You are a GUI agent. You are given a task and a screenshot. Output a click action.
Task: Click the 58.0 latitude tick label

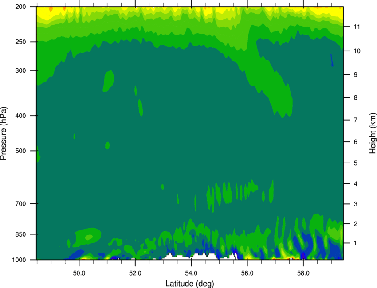point(303,273)
